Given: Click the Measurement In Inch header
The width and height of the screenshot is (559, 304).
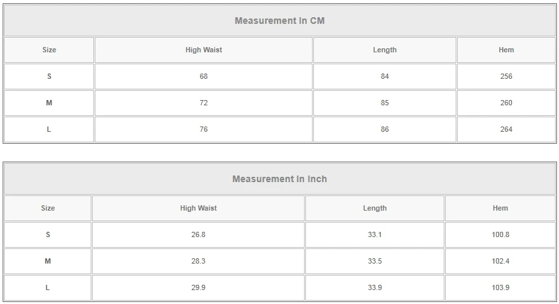Looking at the screenshot, I should click(x=279, y=179).
